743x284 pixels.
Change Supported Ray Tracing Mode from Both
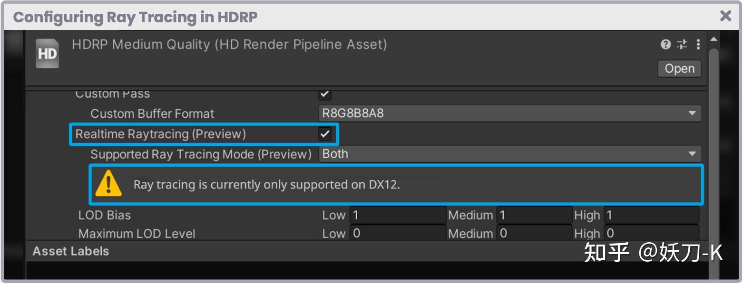[509, 153]
